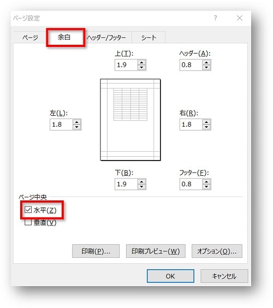Viewport: 273px width, 308px height.
Task: Click the help question mark icon
Action: tap(216, 18)
